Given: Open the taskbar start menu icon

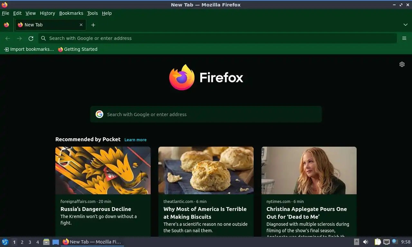Looking at the screenshot, I should pos(5,242).
